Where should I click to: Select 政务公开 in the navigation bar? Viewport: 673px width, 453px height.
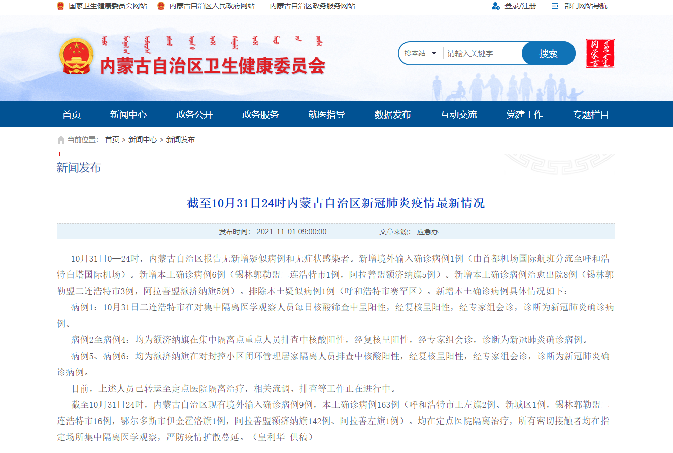(194, 115)
